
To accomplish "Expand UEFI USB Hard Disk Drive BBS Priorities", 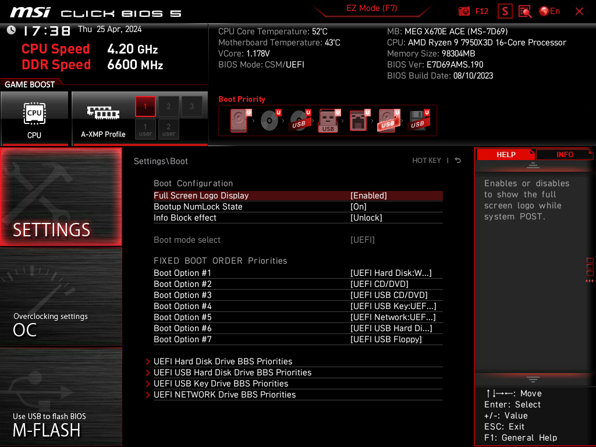I will click(x=294, y=372).
